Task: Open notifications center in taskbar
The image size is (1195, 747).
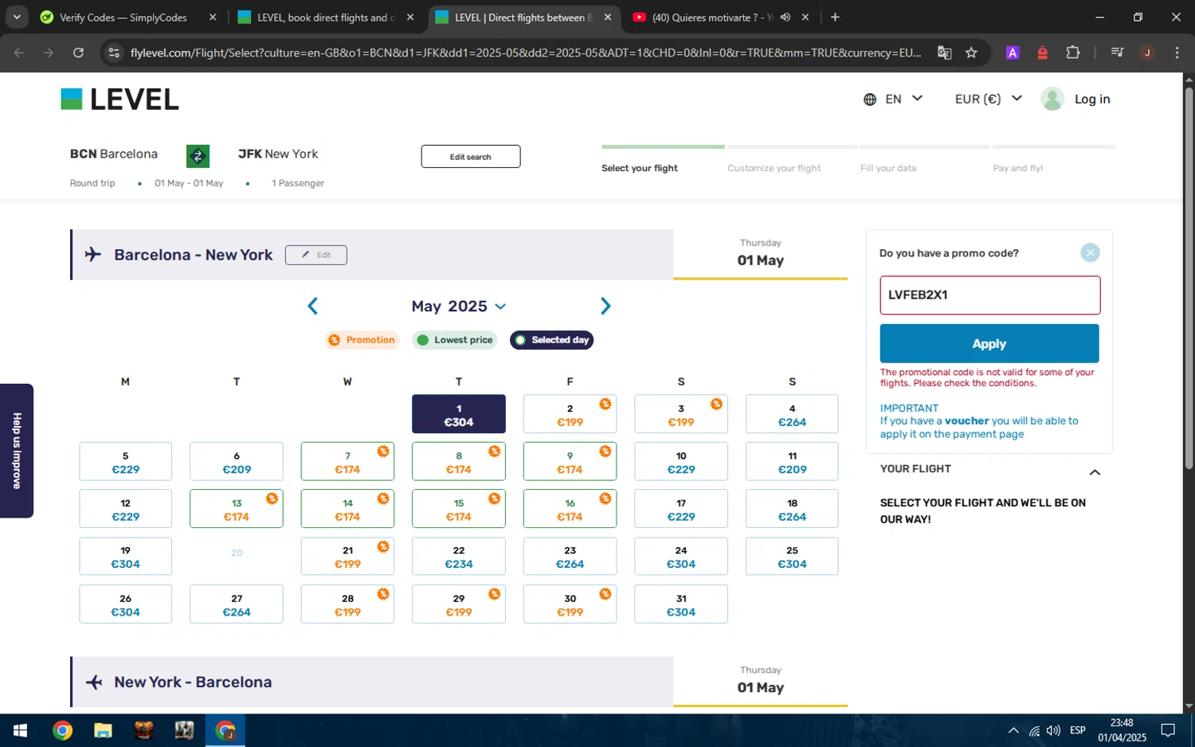Action: 1168,730
